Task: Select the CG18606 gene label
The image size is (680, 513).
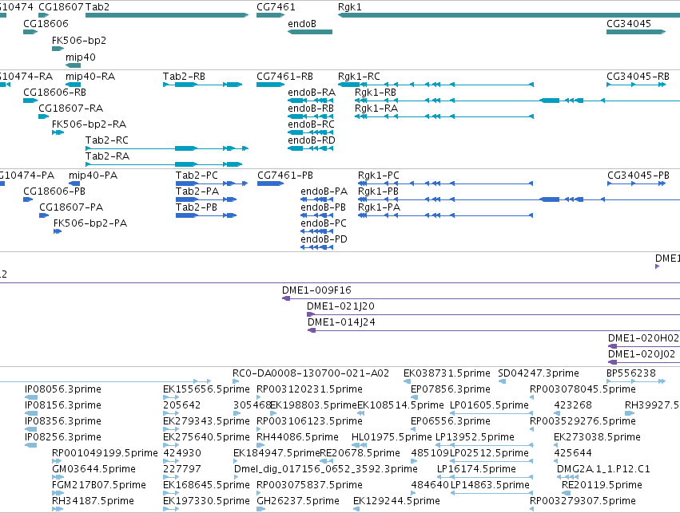Action: pos(46,23)
